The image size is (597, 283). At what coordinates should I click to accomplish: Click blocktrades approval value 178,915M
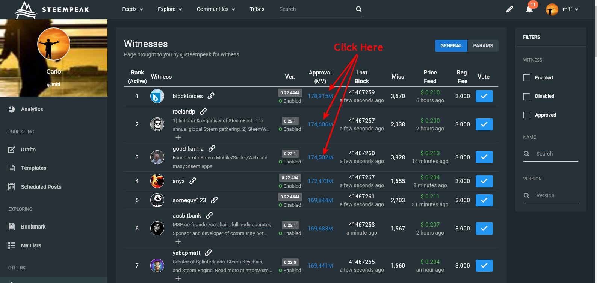tap(320, 96)
